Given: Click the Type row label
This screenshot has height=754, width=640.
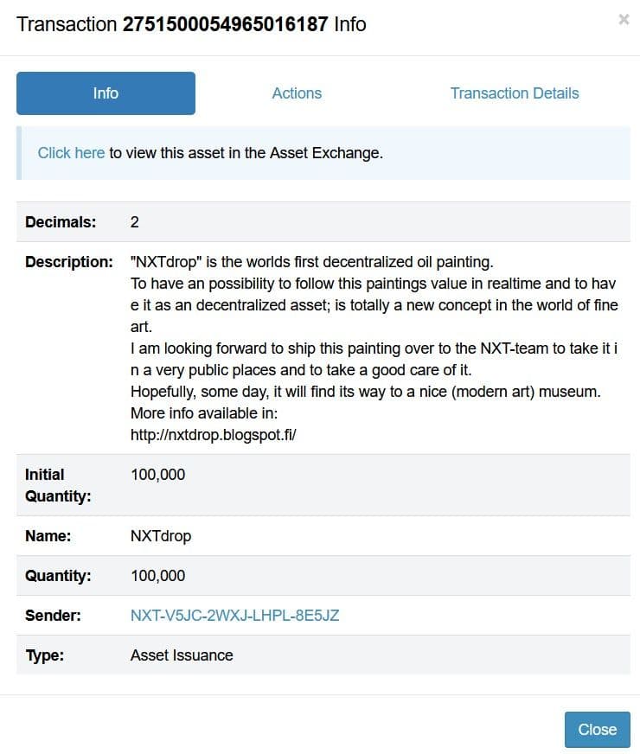Looking at the screenshot, I should pyautogui.click(x=45, y=655).
